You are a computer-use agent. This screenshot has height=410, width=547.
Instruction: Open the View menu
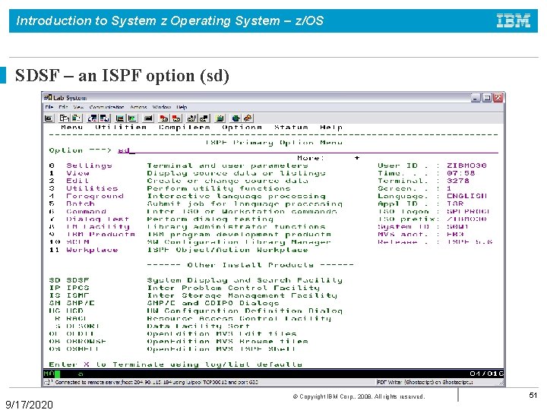pyautogui.click(x=78, y=107)
